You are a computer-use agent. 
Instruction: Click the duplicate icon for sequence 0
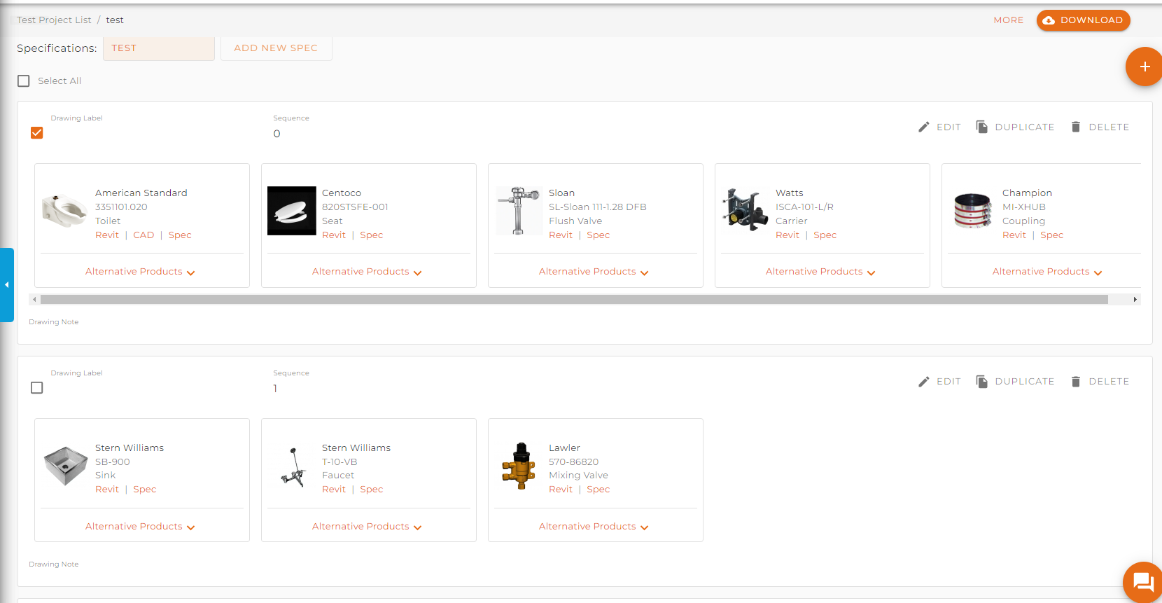pos(982,127)
